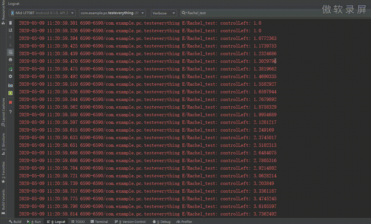Screen dimensions: 371x224
Task: Toggle soft-wrap for logcat output
Action: (10, 52)
